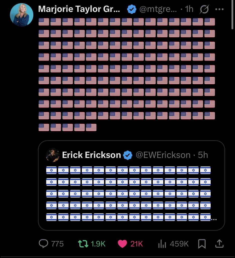
Task: Click the Erick Erickson name in quote
Action: 91,155
